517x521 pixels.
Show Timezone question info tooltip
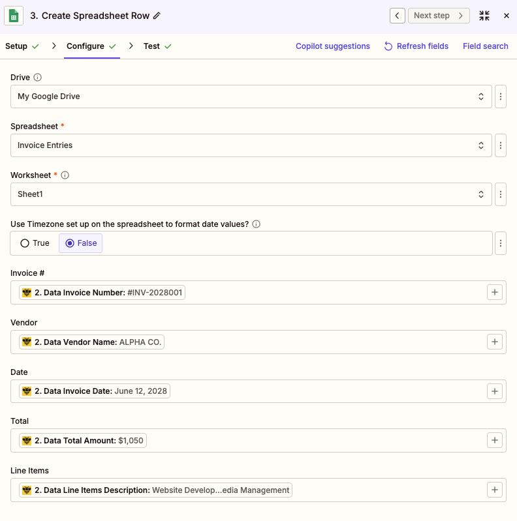pos(256,224)
